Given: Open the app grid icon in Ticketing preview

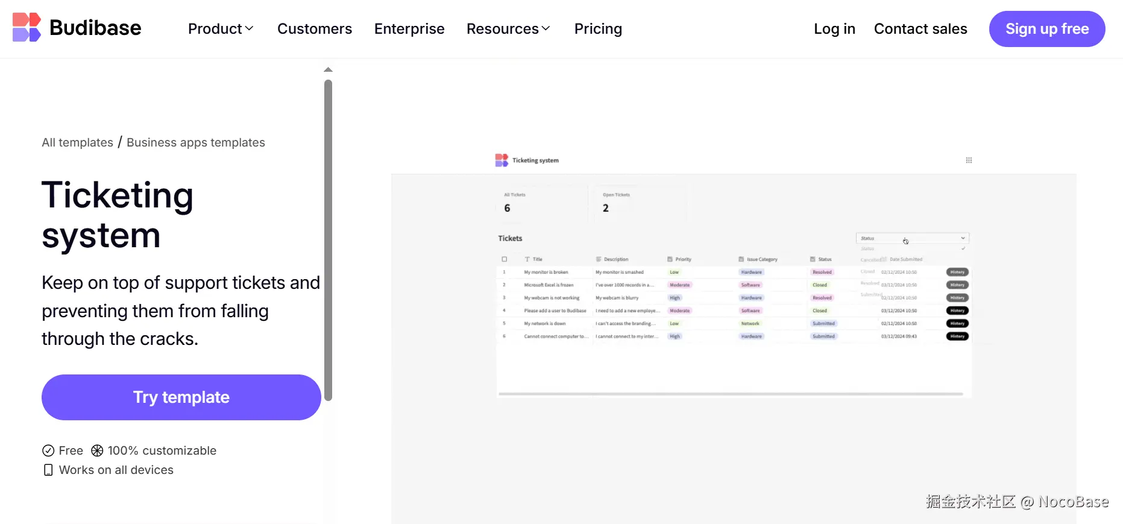Looking at the screenshot, I should click(x=969, y=160).
